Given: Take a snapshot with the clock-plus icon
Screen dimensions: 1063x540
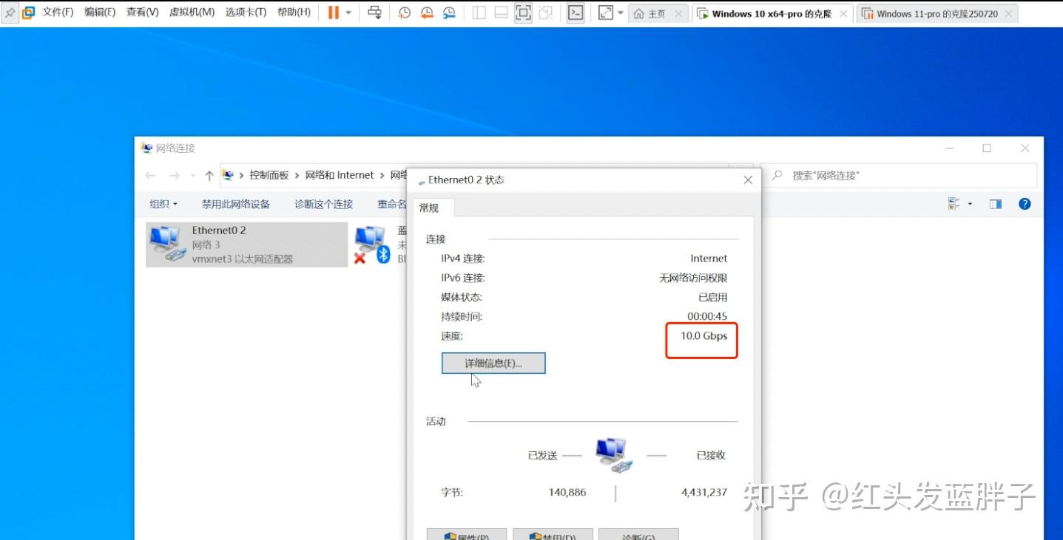Looking at the screenshot, I should [405, 13].
